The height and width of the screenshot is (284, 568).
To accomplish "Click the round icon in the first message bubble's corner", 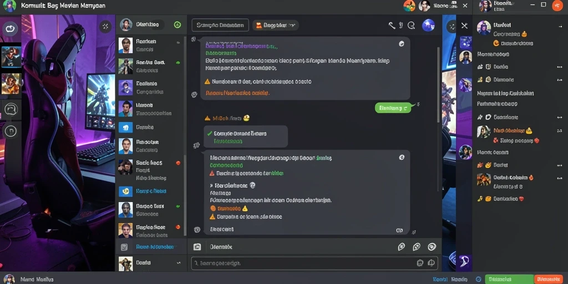I will [x=402, y=44].
